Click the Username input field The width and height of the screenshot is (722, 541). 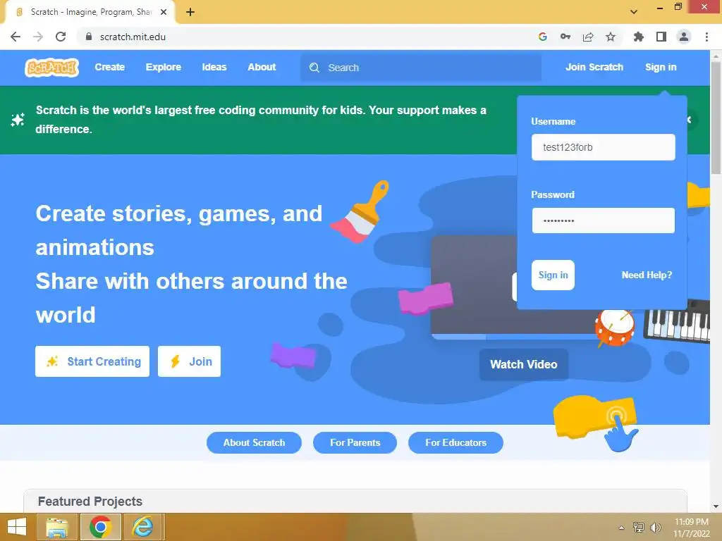[604, 147]
